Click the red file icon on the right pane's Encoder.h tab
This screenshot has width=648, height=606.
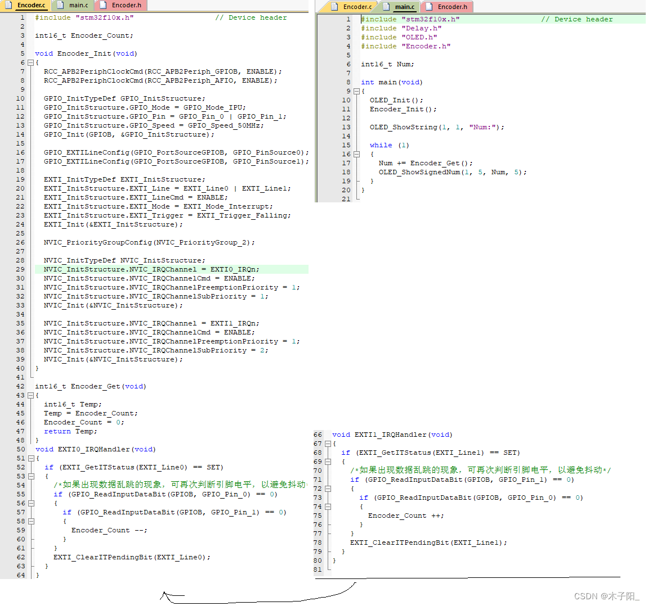[429, 7]
